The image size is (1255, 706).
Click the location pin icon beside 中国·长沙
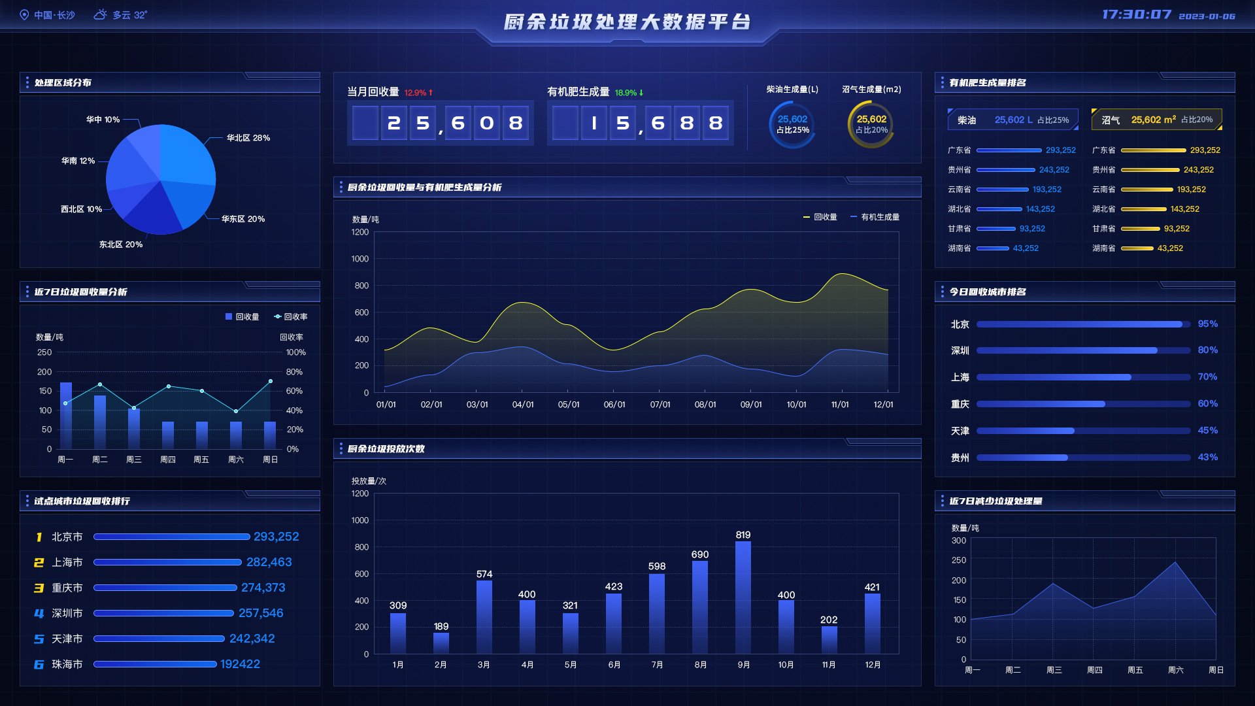pos(24,15)
